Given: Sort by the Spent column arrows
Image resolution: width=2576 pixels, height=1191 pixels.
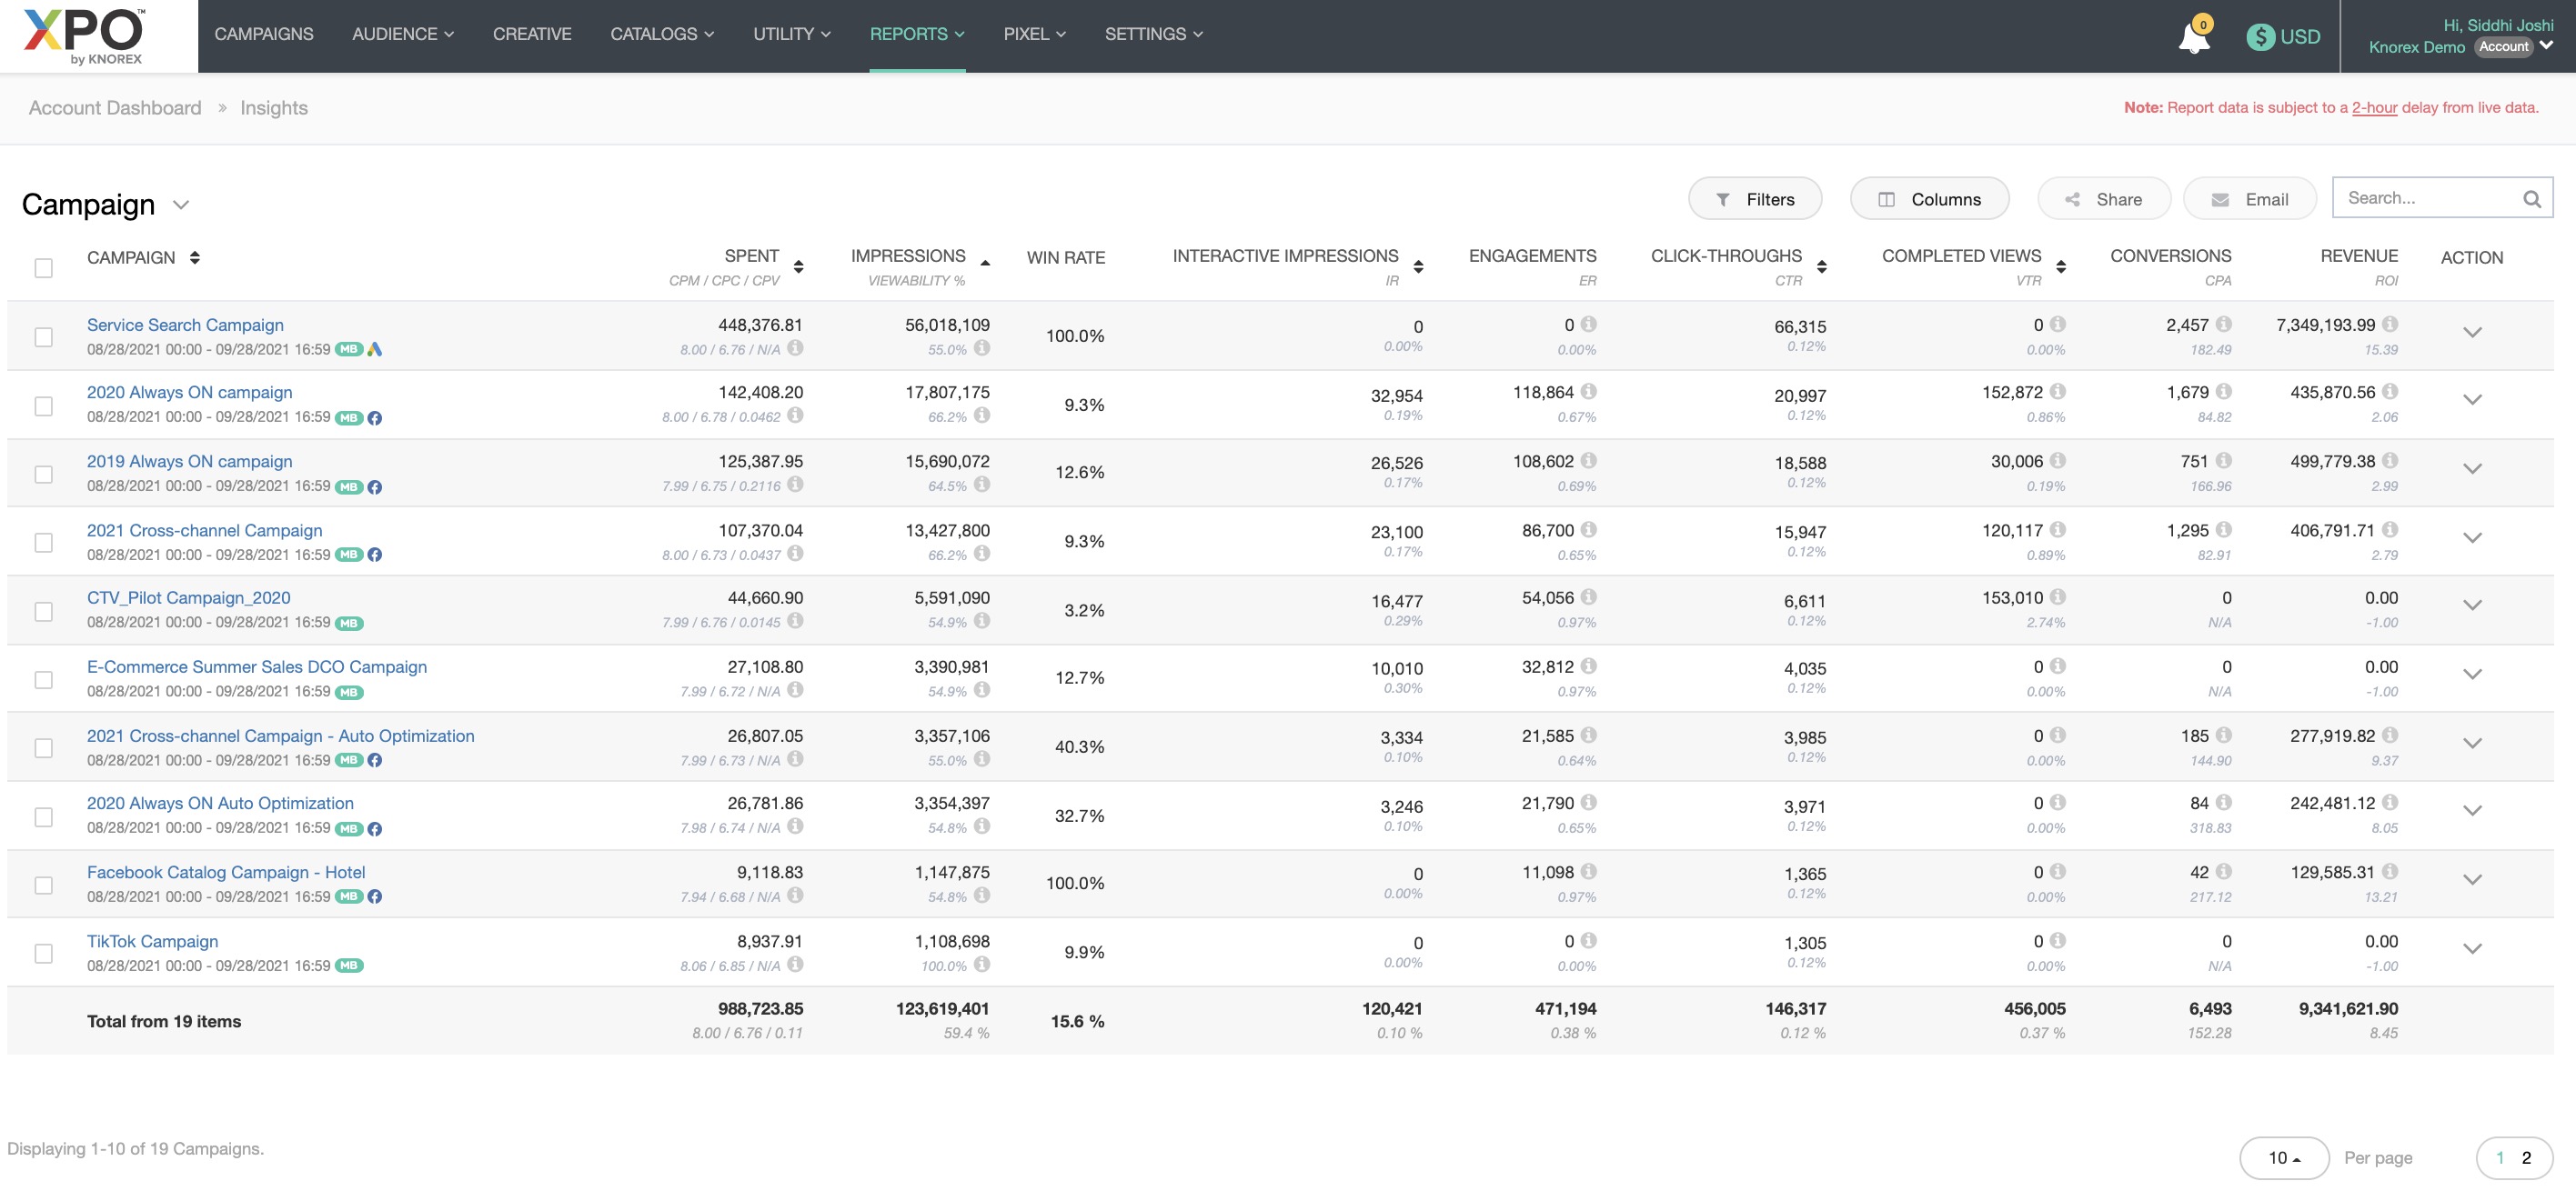Looking at the screenshot, I should [798, 265].
